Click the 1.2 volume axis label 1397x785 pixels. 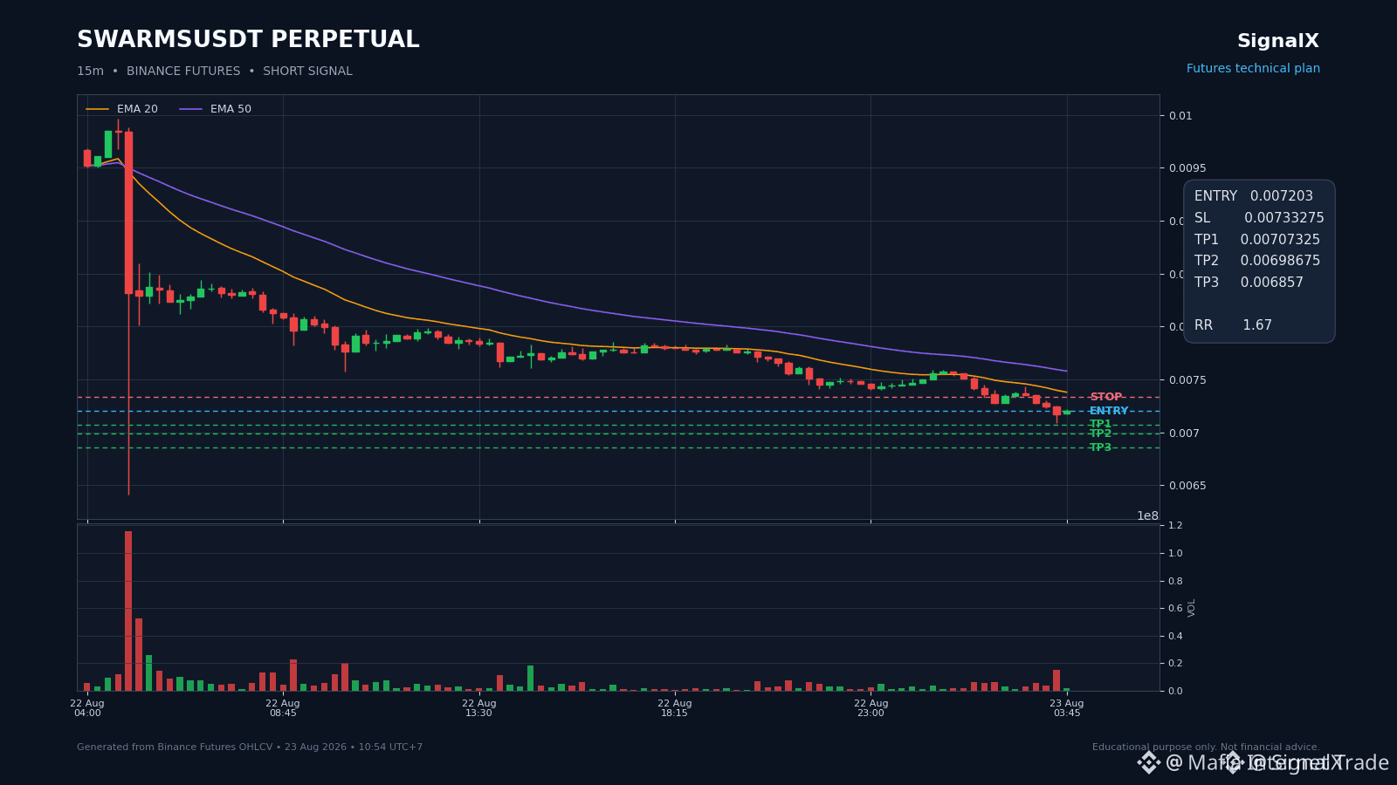(x=1175, y=526)
